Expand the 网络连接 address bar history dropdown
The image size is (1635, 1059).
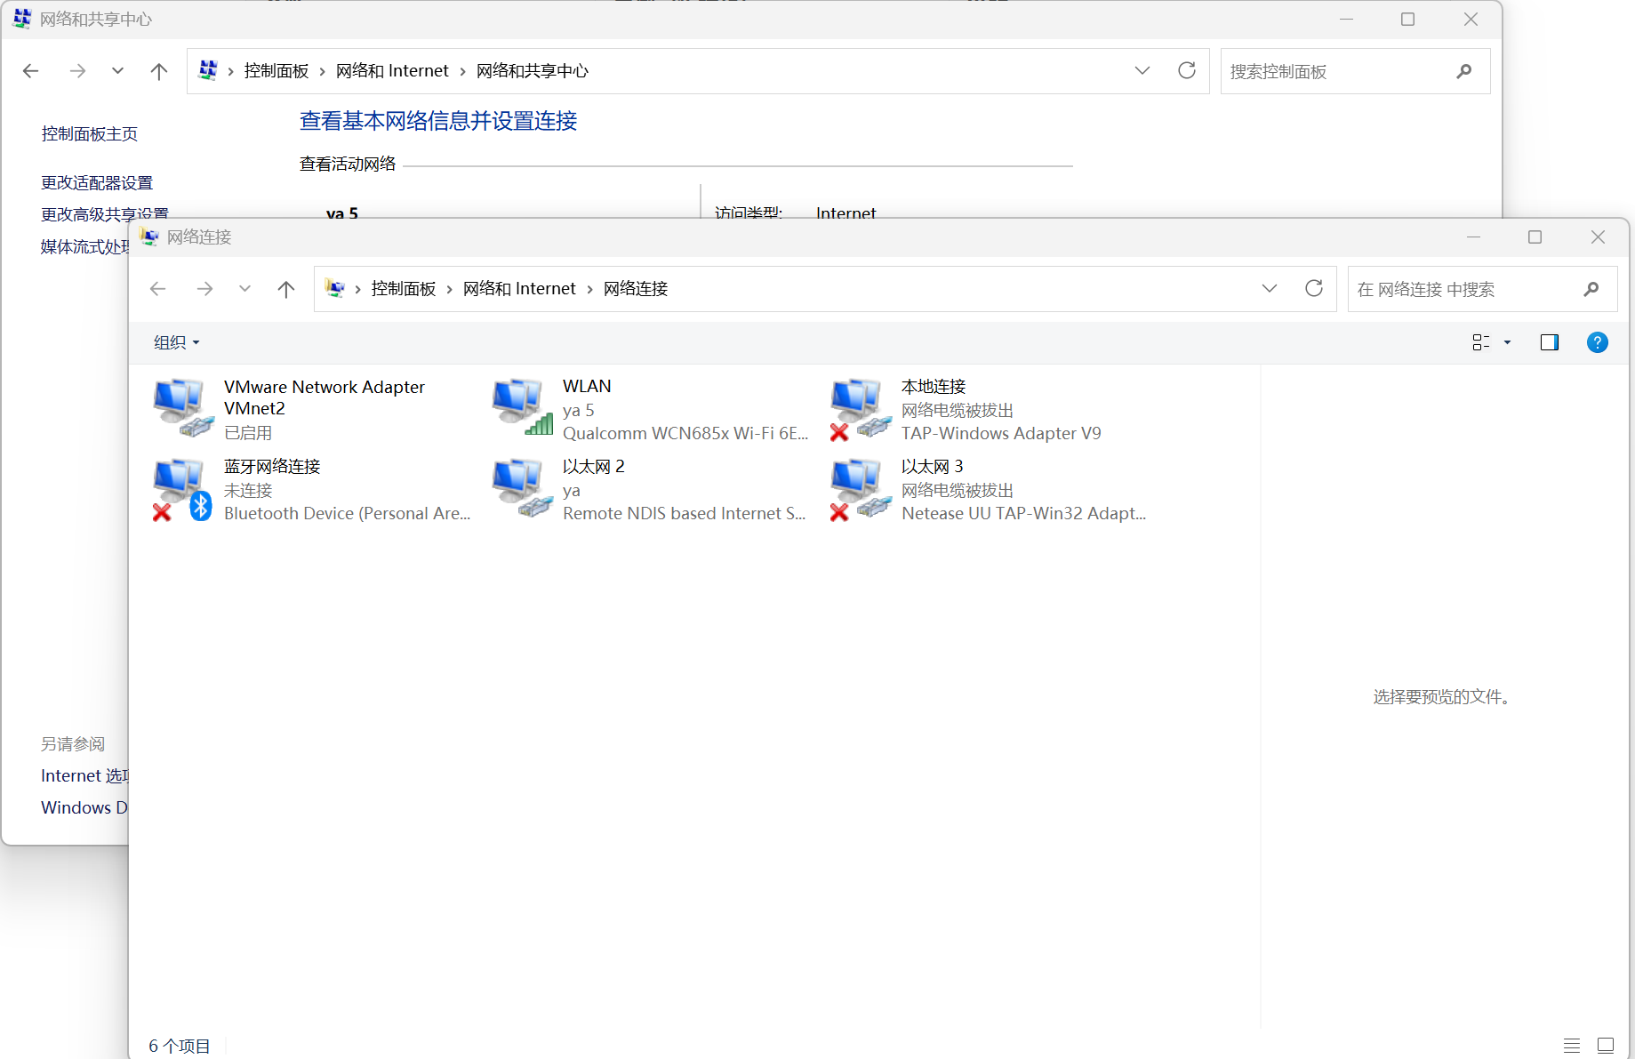pyautogui.click(x=1269, y=289)
